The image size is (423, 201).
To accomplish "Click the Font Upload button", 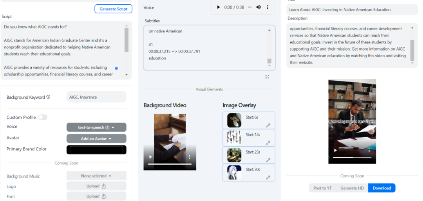I will pos(96,196).
